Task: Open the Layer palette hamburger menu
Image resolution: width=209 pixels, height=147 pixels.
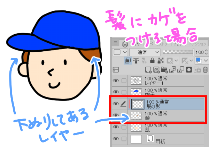Action: 115,43
